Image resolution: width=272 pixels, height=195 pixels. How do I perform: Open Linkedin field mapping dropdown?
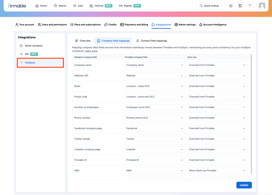pyautogui.click(x=154, y=150)
